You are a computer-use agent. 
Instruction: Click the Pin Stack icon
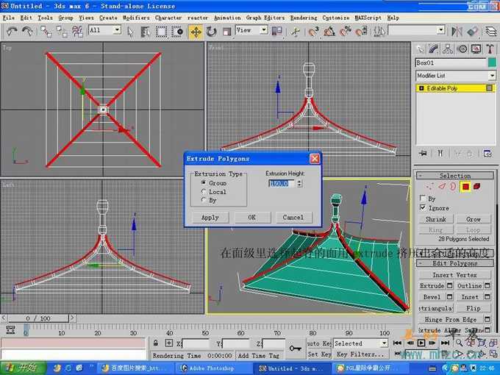pos(423,153)
